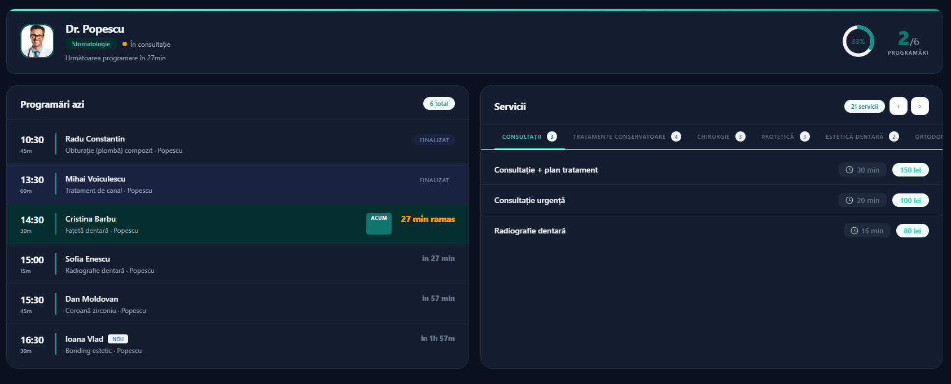
Task: Click Dr. Popescu's profile photo
Action: point(37,41)
